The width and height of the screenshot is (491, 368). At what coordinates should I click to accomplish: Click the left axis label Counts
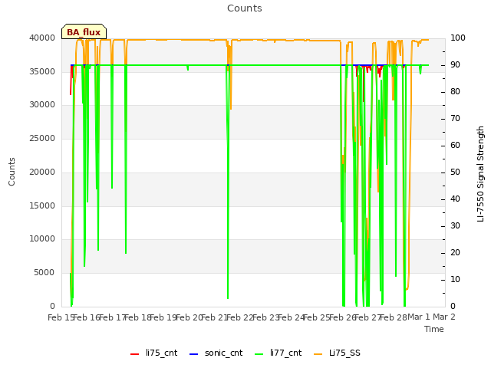12,172
